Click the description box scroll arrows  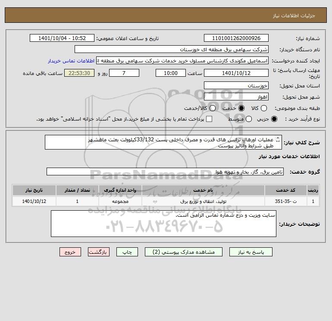[278, 140]
